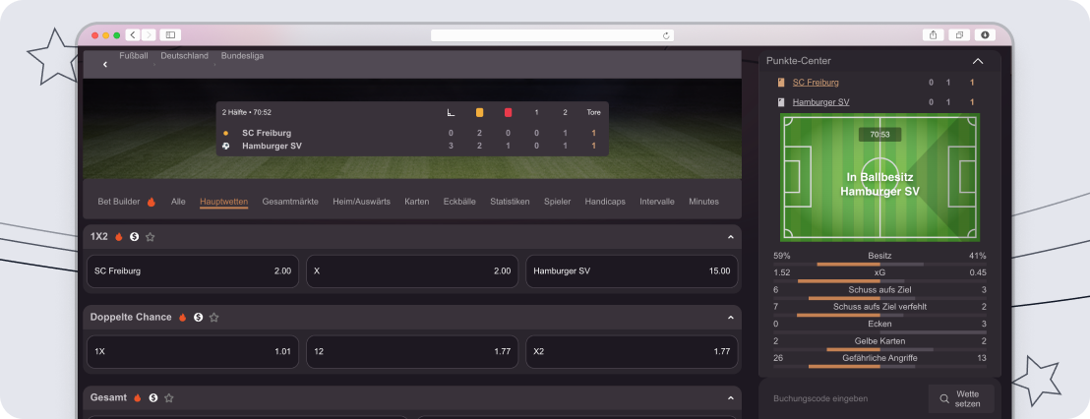Open the Statistiken tab
This screenshot has width=1090, height=419.
tap(510, 202)
